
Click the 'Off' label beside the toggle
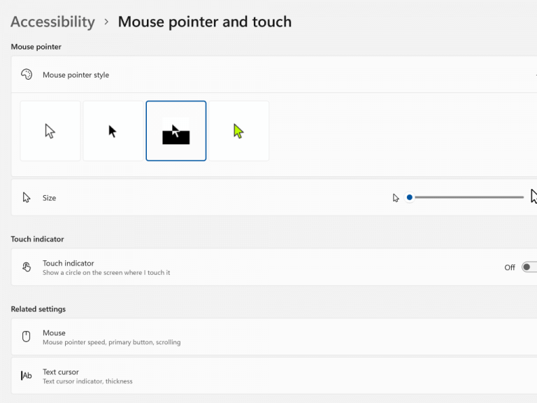(510, 268)
